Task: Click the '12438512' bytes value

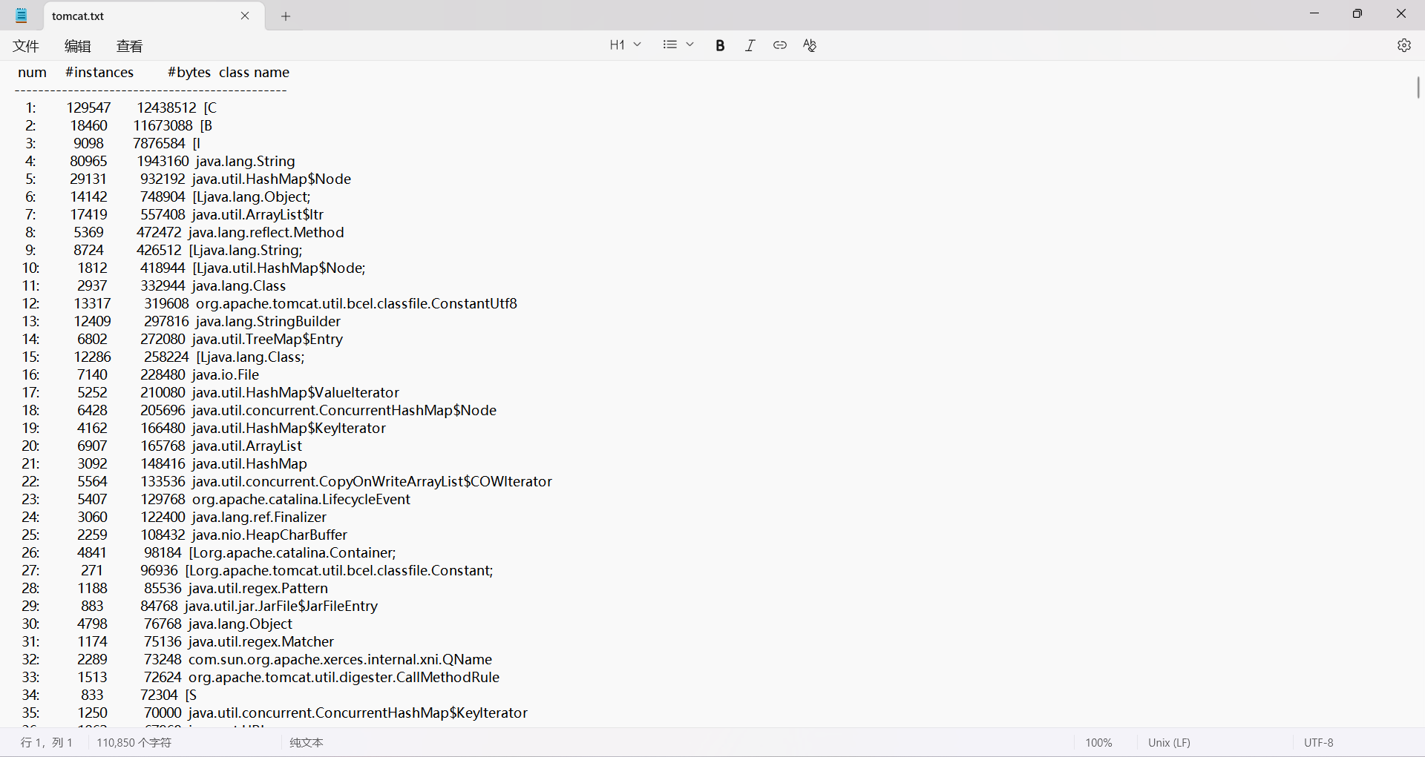Action: point(166,108)
